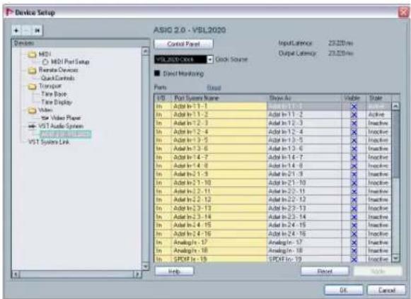Screen dimensions: 411x299
Task: Click the Cancel button
Action: (x=386, y=290)
